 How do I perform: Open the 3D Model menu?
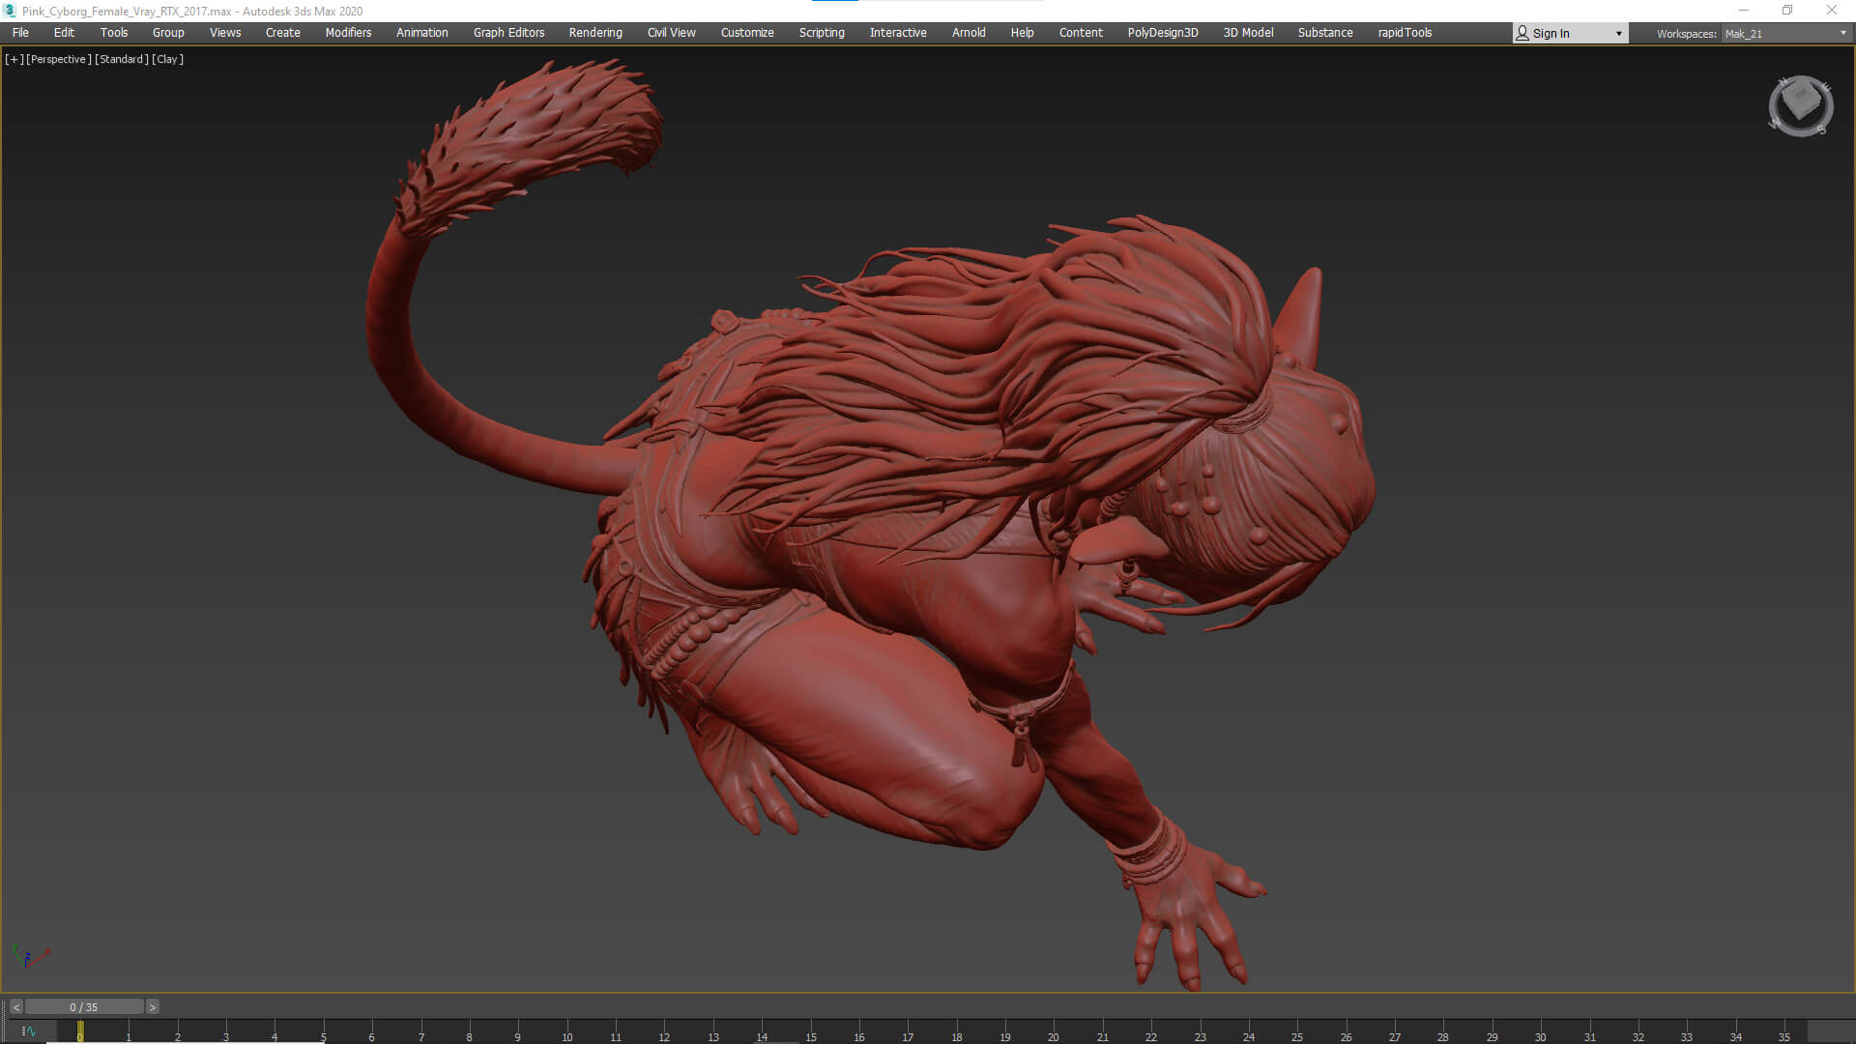point(1248,33)
